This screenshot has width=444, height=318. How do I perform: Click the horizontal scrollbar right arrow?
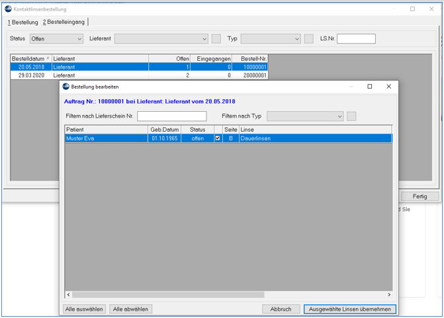coord(389,294)
